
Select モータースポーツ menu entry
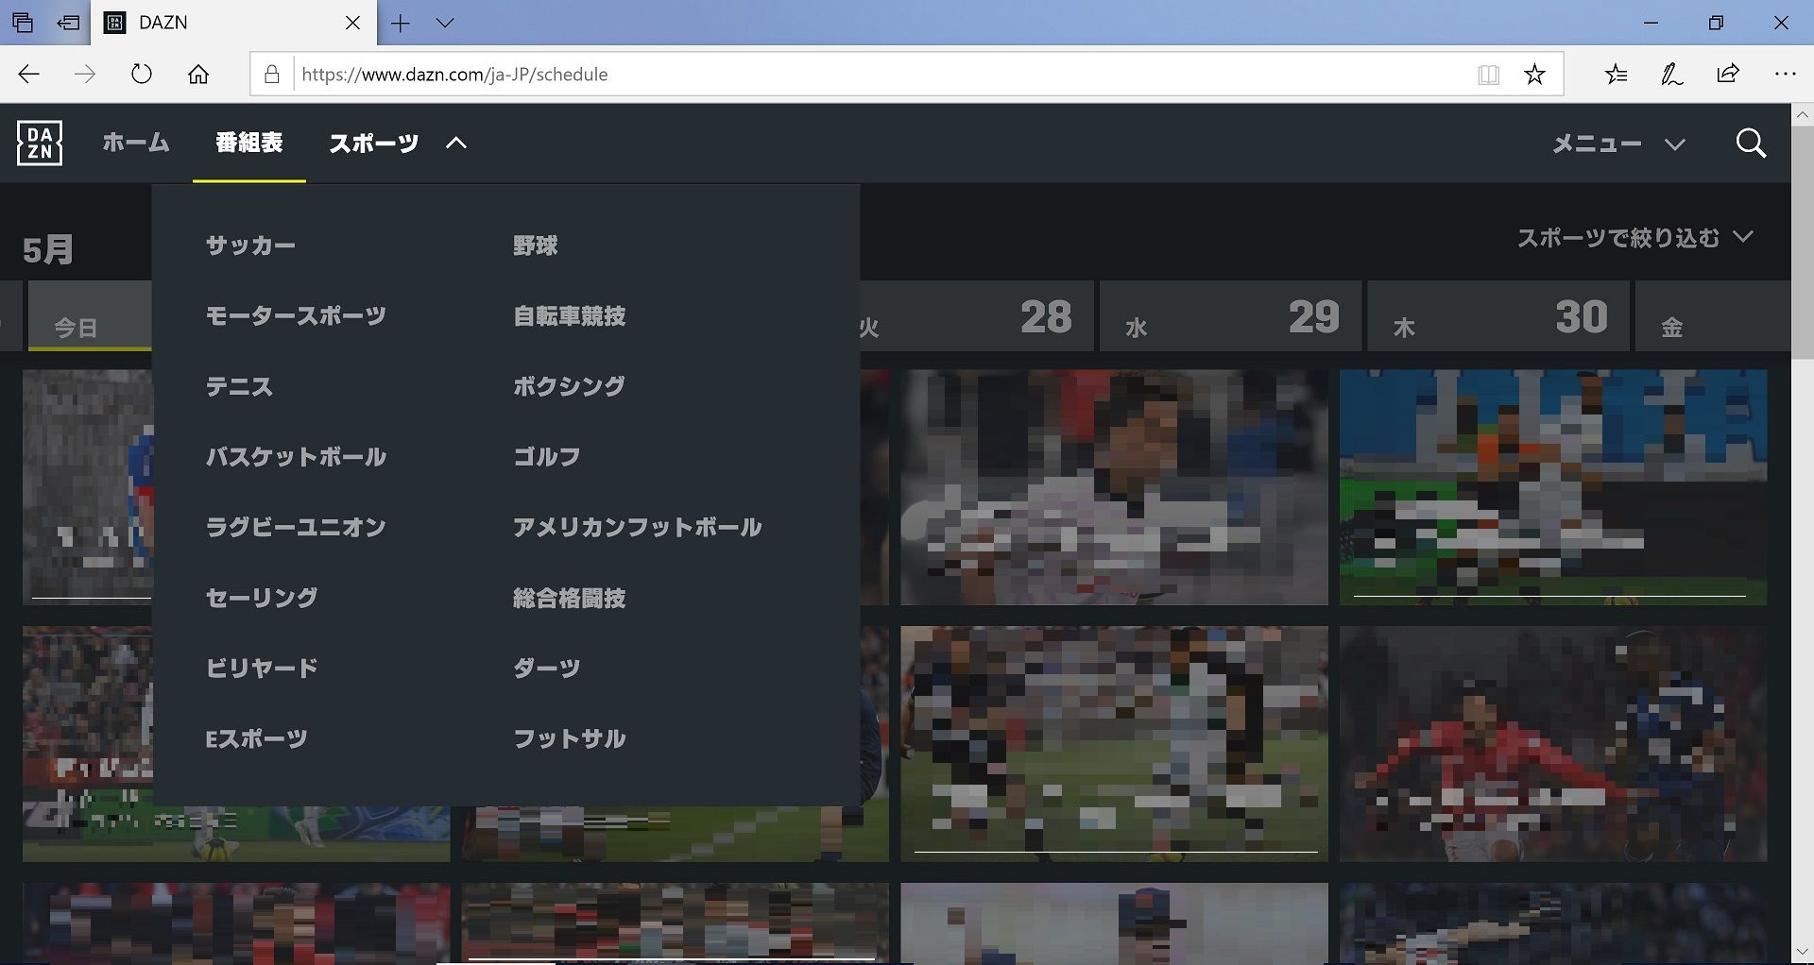(x=296, y=315)
